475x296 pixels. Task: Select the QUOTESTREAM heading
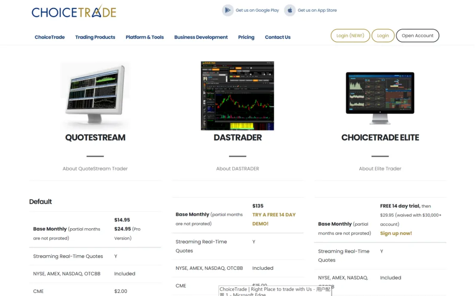95,137
